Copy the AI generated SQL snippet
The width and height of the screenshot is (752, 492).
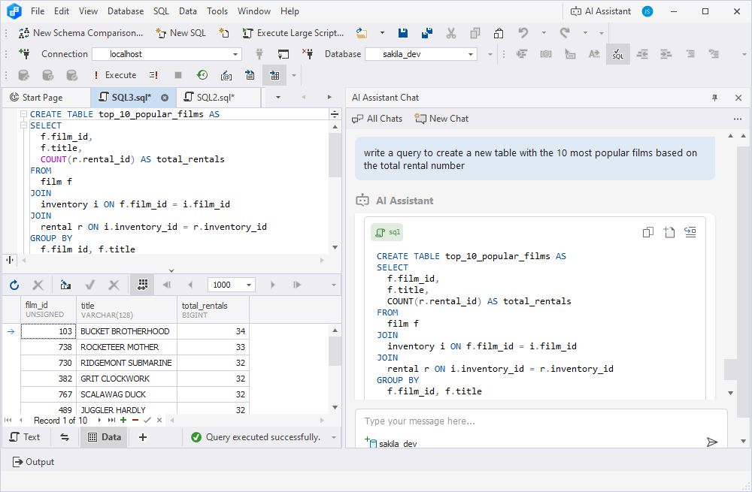[x=647, y=232]
